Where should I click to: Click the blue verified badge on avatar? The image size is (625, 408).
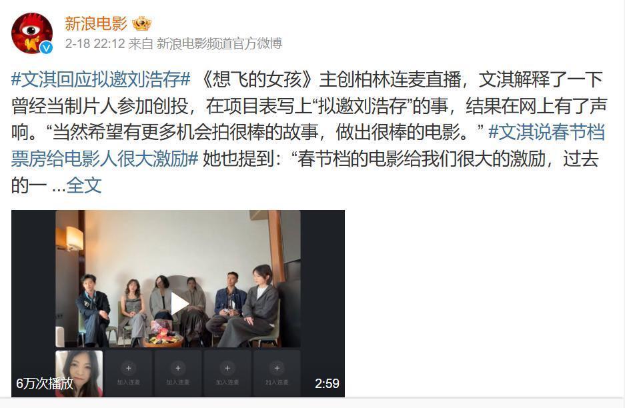coord(47,47)
